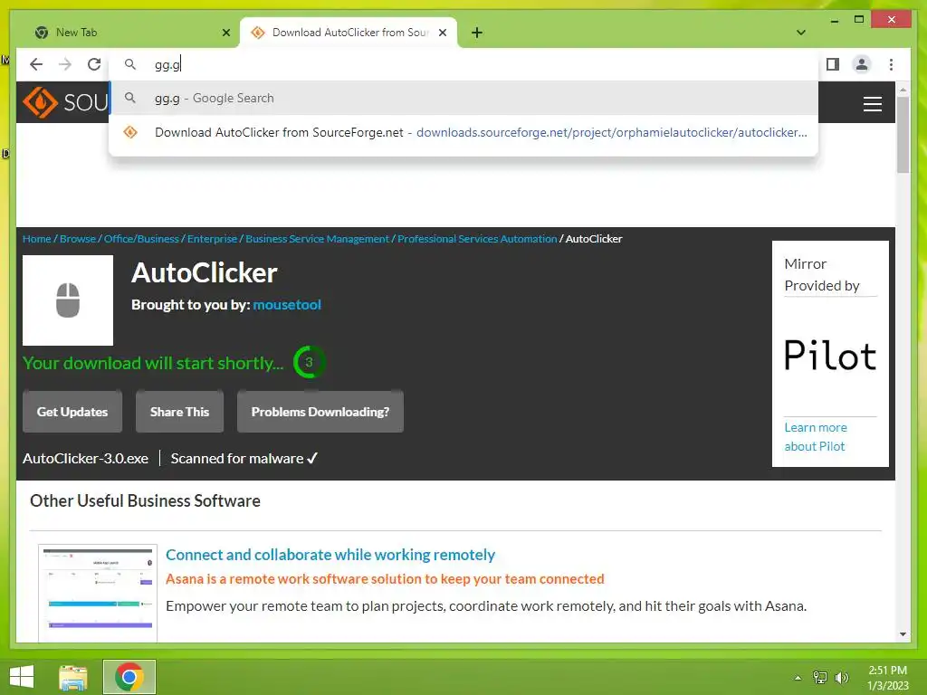Open the Chrome side panel icon

coord(833,64)
